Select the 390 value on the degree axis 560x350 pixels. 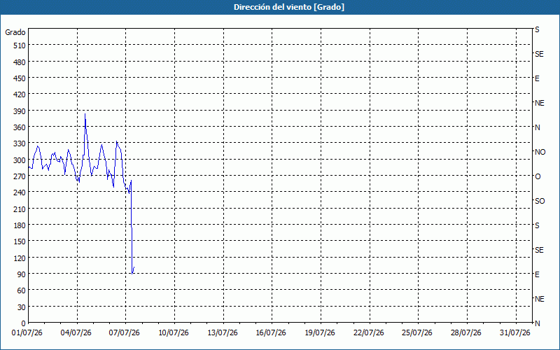tap(20, 111)
